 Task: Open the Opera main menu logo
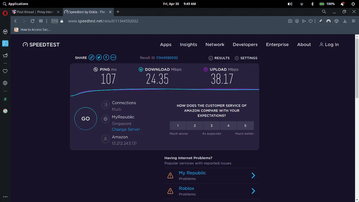click(5, 13)
